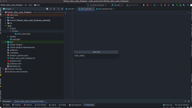Select .flutter-plugins-dependencies file
192x108 pixels.
pyautogui.click(x=21, y=47)
